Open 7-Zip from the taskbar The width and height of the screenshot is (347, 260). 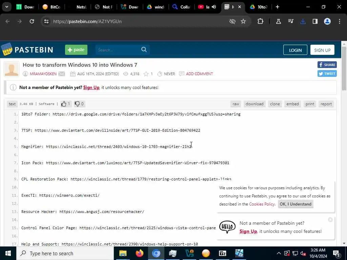[x=222, y=253]
